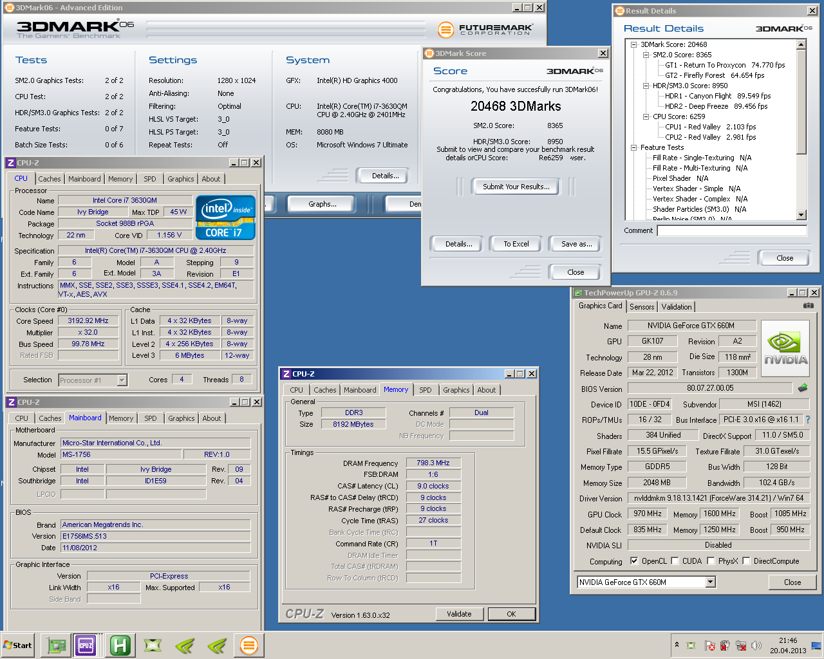
Task: Open the Processor #1 selection dropdown
Action: 122,380
